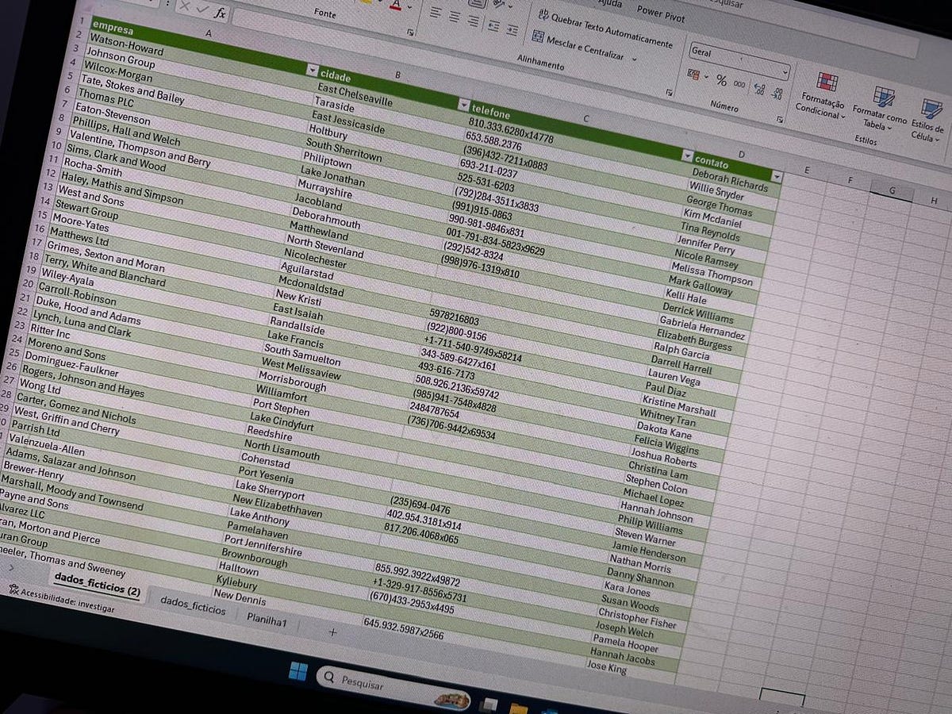Decrease indent in the alignment group
This screenshot has height=714, width=952.
(494, 26)
